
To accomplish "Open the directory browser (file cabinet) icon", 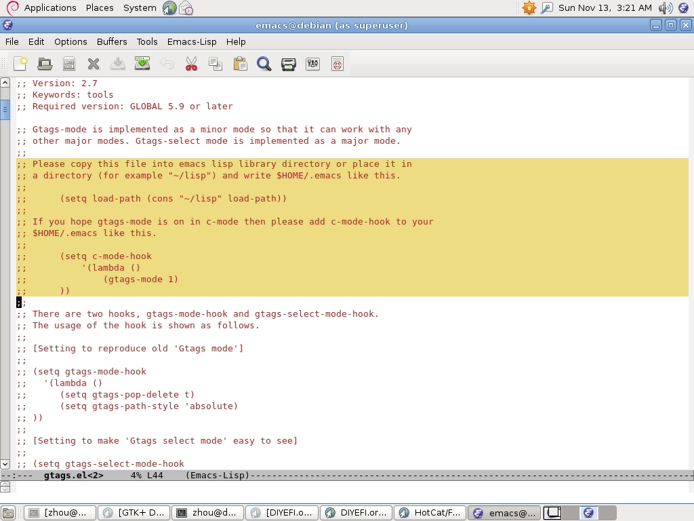I will coord(68,64).
